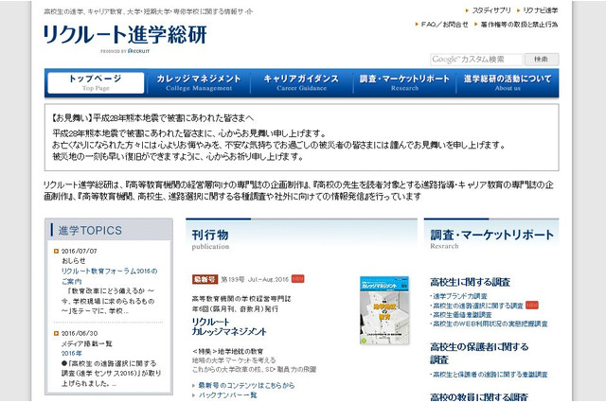
Task: Open the 高校生価値意識調査 link
Action: pyautogui.click(x=462, y=315)
